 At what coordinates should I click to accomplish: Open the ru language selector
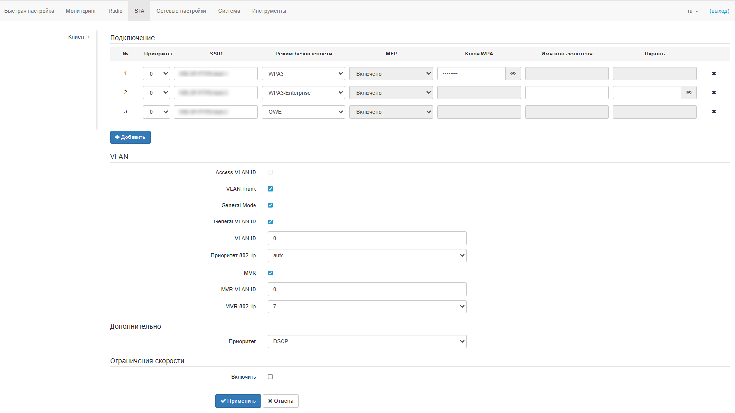pos(693,11)
